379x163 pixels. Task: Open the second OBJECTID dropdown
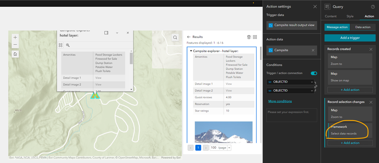(x=290, y=91)
